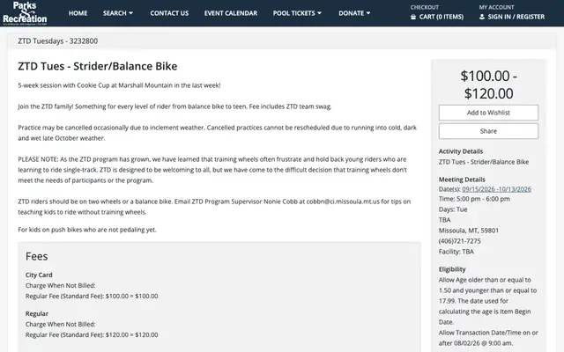
Task: Click the Share button
Action: 488,131
